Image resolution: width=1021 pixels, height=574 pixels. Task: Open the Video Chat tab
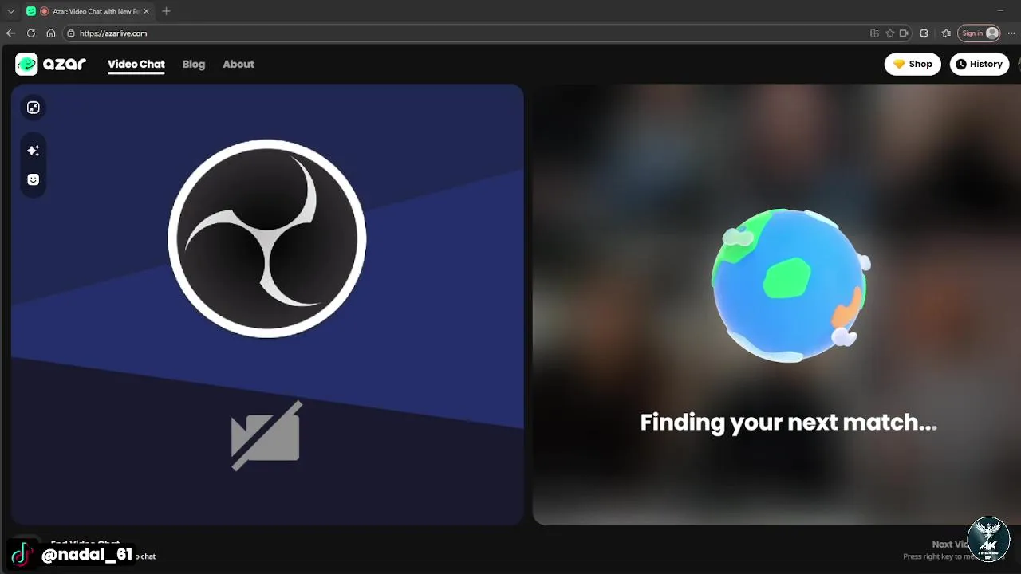coord(136,65)
